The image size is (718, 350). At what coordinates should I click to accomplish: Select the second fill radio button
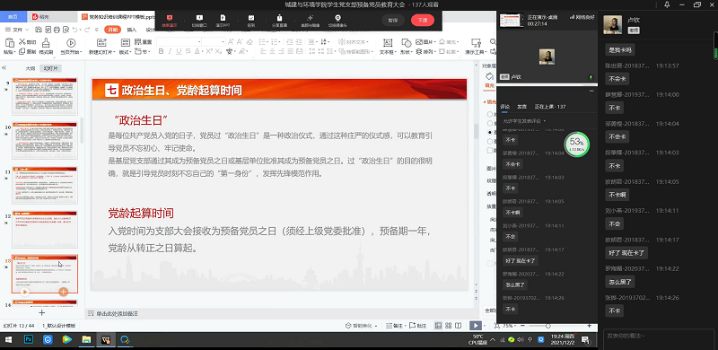490,123
